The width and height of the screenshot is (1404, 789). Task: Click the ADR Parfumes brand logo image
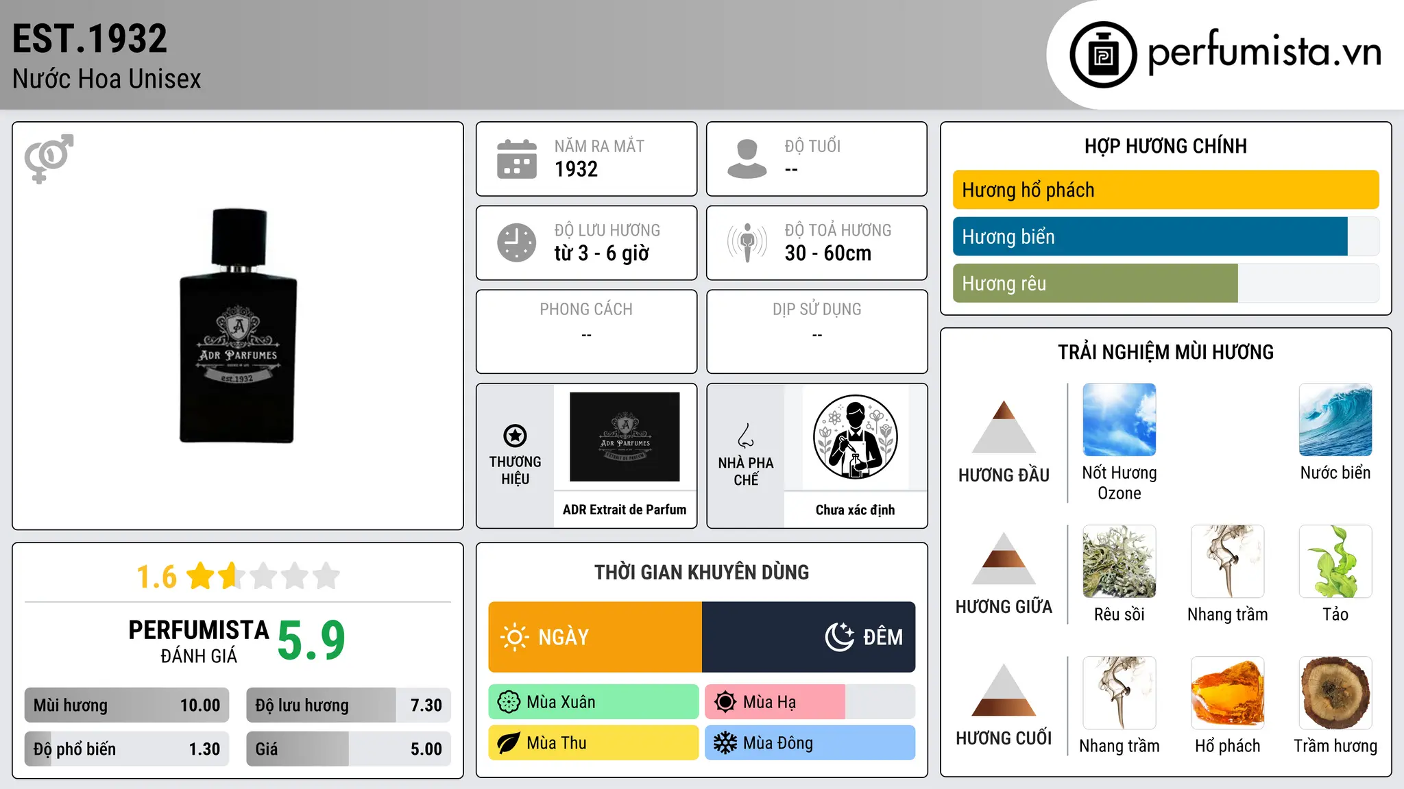coord(625,437)
